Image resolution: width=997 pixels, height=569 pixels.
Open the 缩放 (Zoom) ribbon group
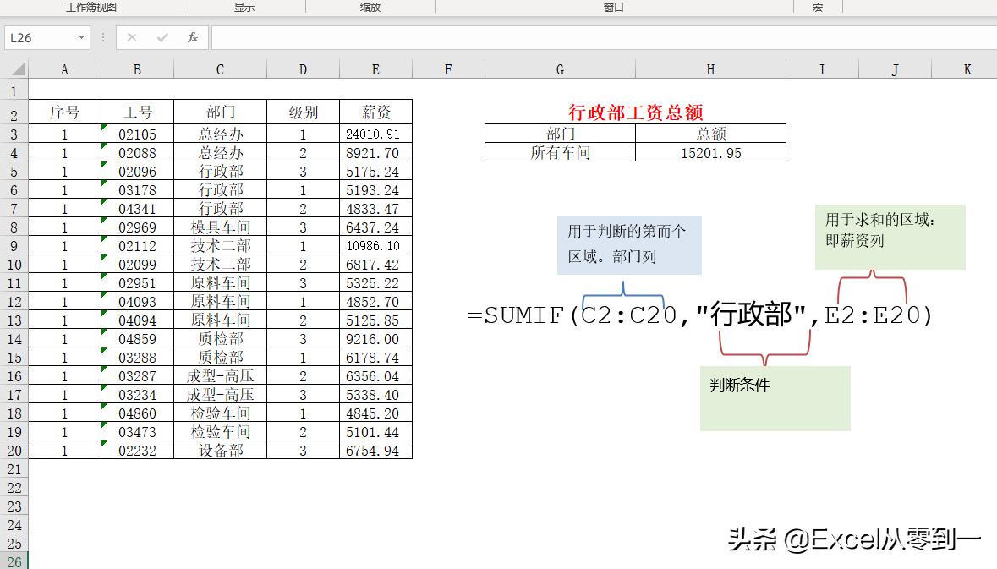370,7
